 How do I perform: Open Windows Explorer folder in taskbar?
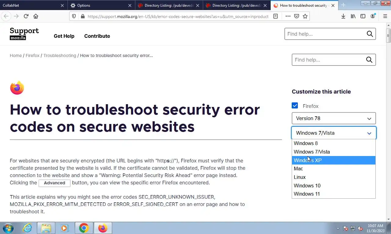tap(46, 228)
